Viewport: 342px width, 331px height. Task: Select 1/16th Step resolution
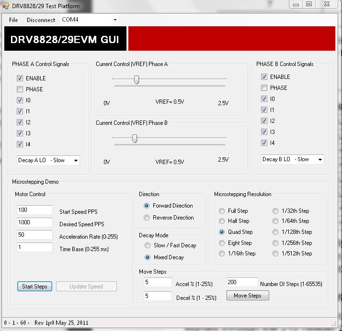222,254
